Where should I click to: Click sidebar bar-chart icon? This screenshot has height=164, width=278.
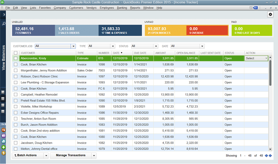click(x=3, y=105)
